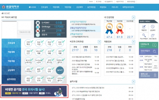
Task: Open the Smileage관리 roadmap circle
Action: click(39, 61)
